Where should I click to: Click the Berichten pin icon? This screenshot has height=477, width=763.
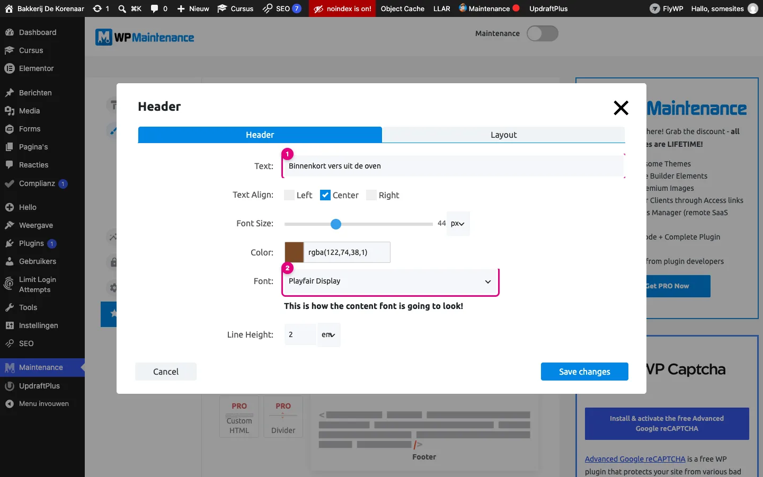click(x=9, y=93)
